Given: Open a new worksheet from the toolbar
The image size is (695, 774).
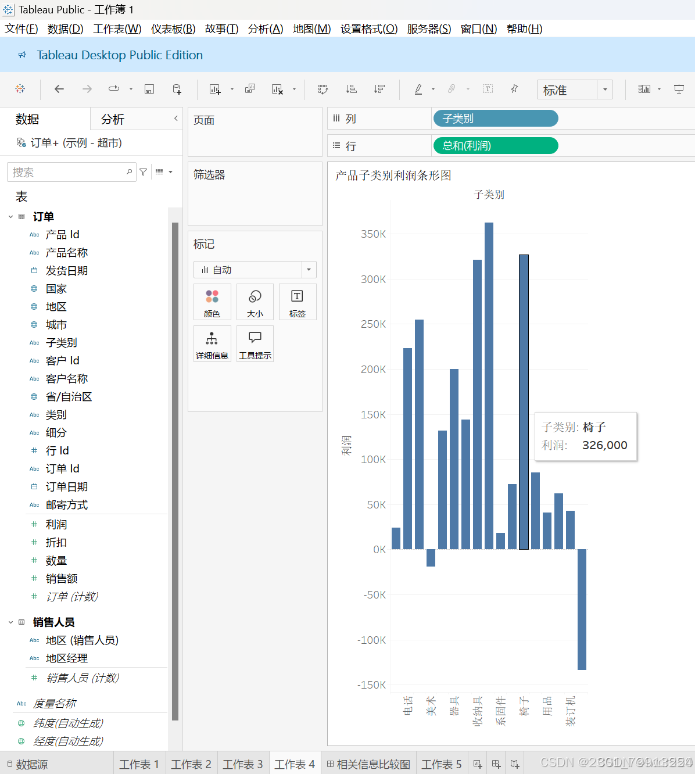Looking at the screenshot, I should click(x=214, y=89).
